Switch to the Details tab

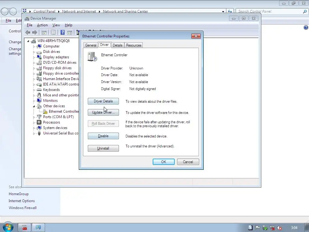coord(118,45)
